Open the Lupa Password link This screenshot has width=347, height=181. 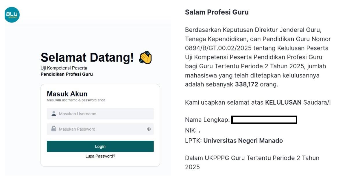coord(100,156)
